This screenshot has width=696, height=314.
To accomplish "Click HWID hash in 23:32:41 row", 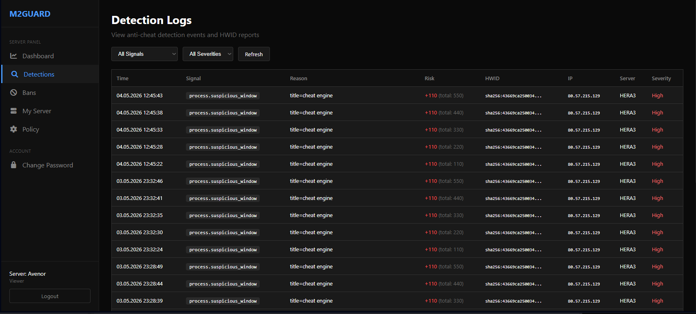I will point(513,198).
